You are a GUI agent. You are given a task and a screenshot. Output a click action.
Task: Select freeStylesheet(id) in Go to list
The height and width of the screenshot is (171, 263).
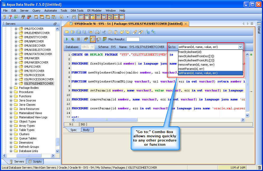pos(210,52)
